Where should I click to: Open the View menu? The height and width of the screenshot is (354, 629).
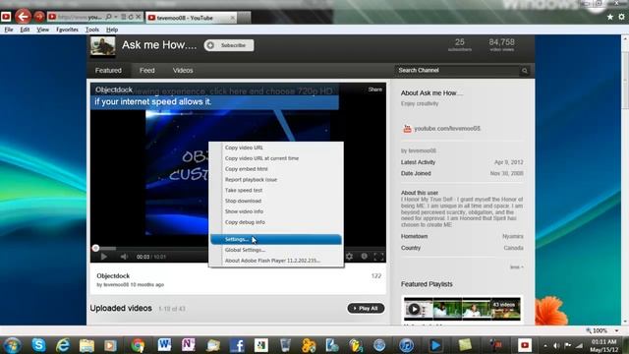tap(43, 29)
